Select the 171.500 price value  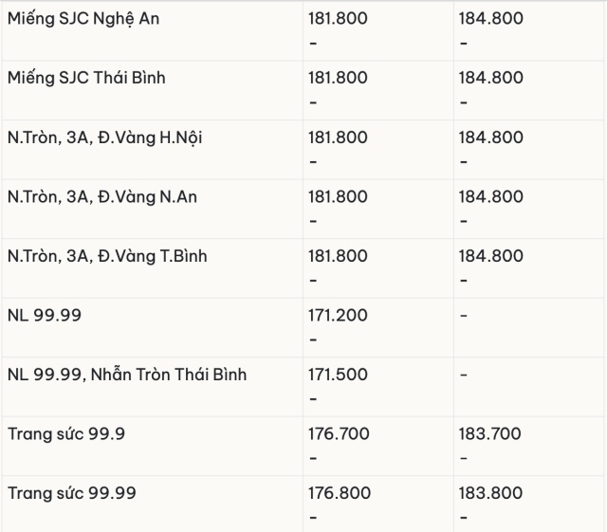pyautogui.click(x=338, y=375)
